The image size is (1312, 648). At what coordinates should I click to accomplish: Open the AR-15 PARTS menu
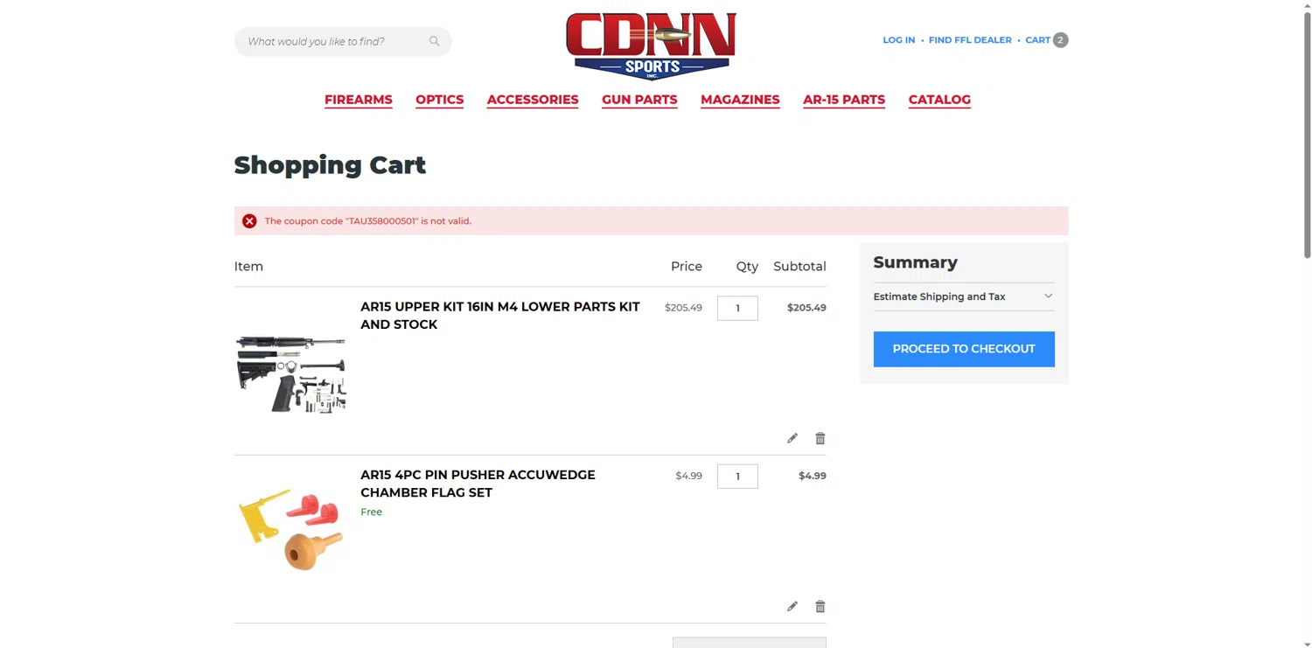tap(844, 100)
